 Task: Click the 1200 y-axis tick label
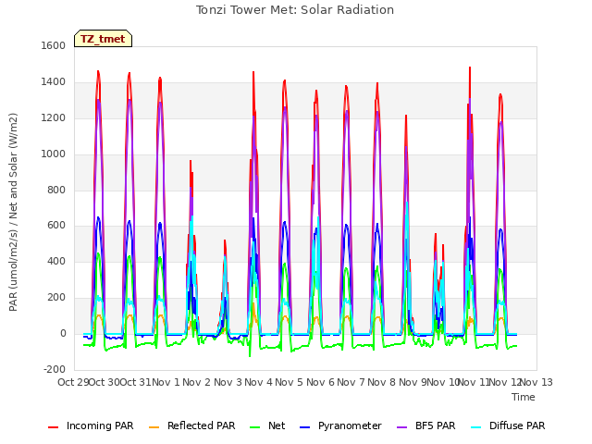[54, 118]
